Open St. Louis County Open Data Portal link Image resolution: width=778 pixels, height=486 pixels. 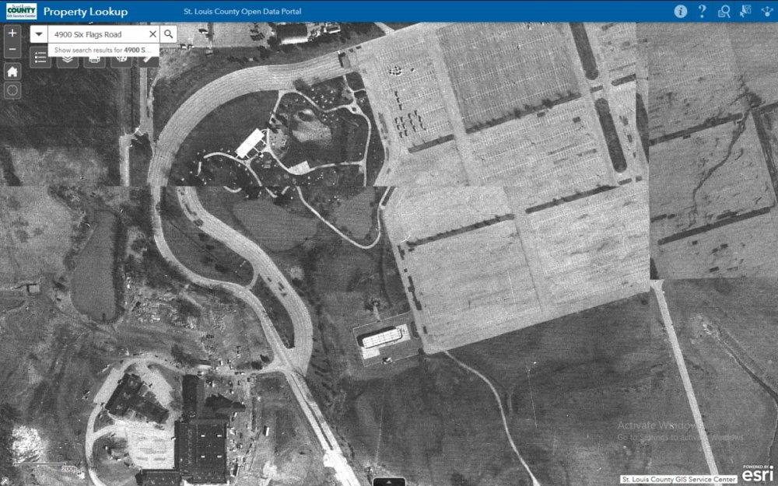coord(237,12)
